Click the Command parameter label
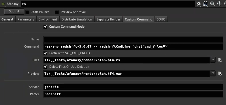 pos(32,47)
